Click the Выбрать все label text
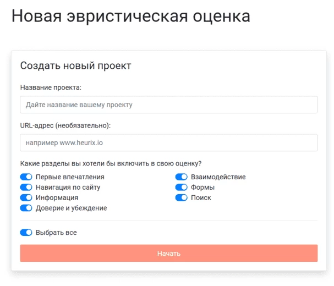The image size is (334, 286). click(x=56, y=233)
